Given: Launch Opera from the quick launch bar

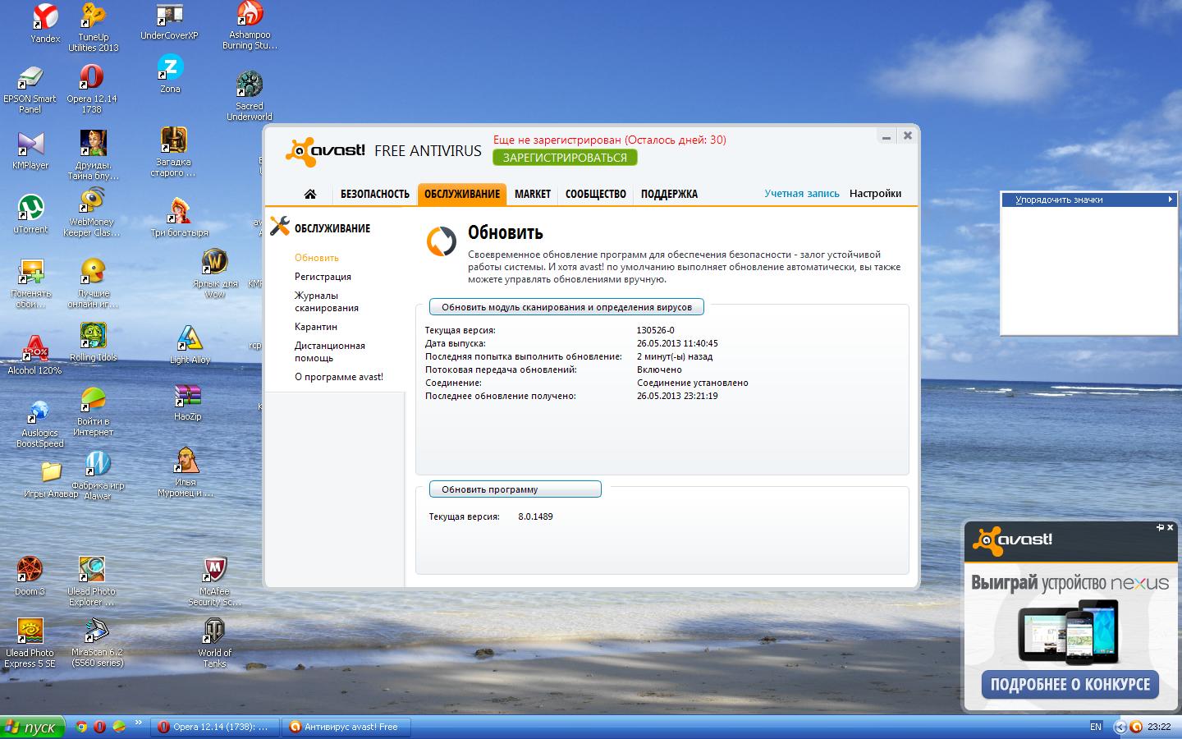Looking at the screenshot, I should (x=99, y=727).
